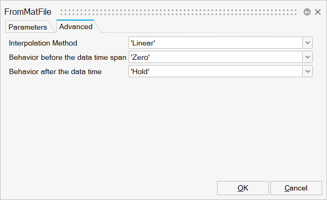The image size is (327, 200).
Task: Click empty space left of the OK button
Action: [108, 188]
